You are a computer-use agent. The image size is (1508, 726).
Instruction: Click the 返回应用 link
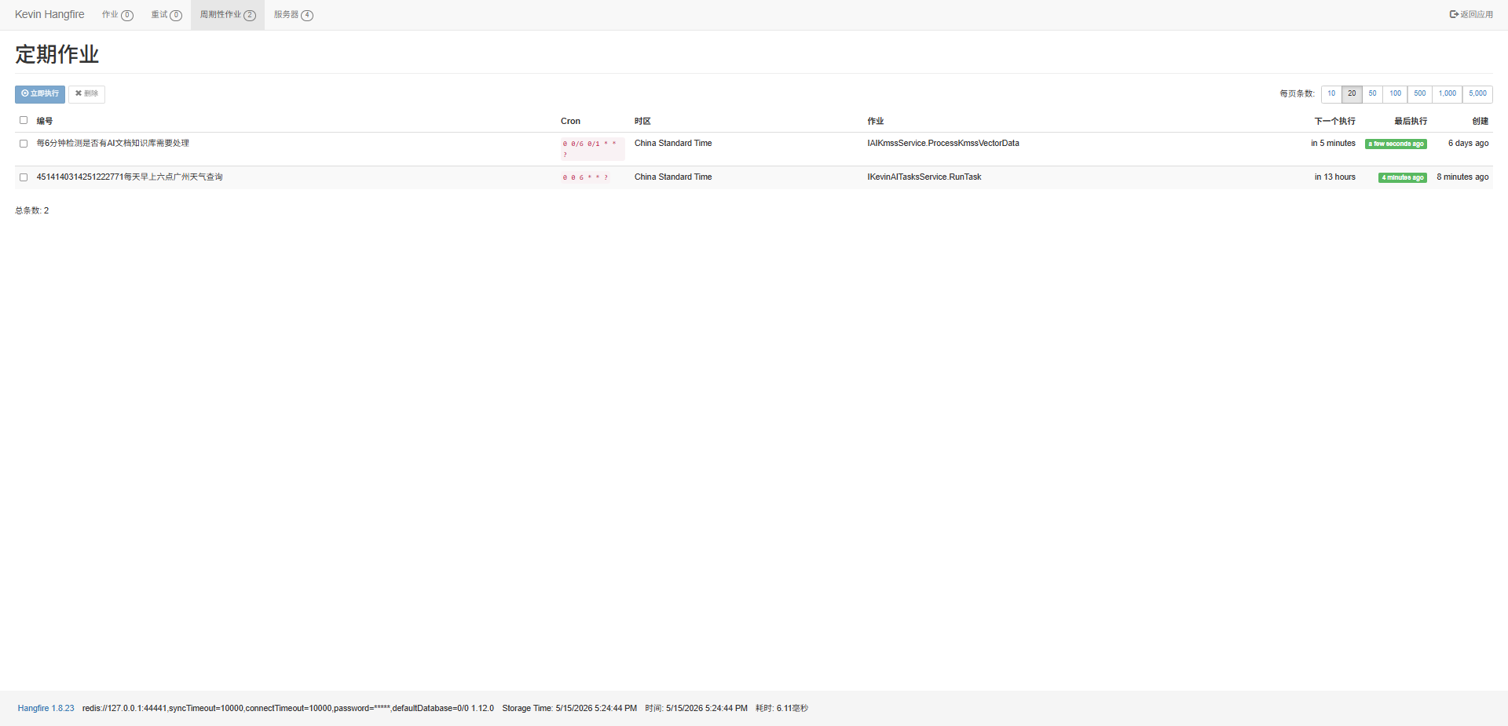1471,15
